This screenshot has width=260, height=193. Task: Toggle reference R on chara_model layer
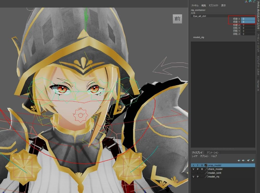click(202, 169)
